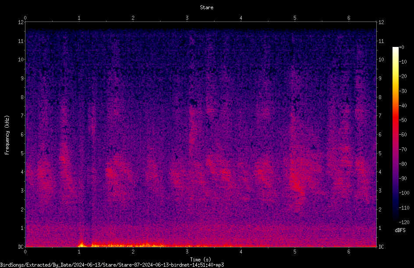Click the 1 second tick on bottom axis
This screenshot has height=268, width=414.
click(79, 252)
